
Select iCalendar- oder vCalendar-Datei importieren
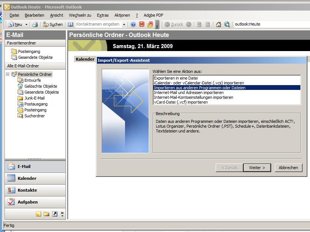[227, 83]
